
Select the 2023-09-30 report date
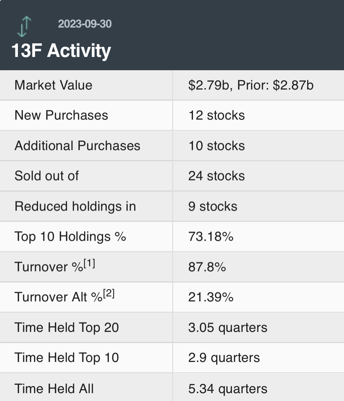click(85, 24)
